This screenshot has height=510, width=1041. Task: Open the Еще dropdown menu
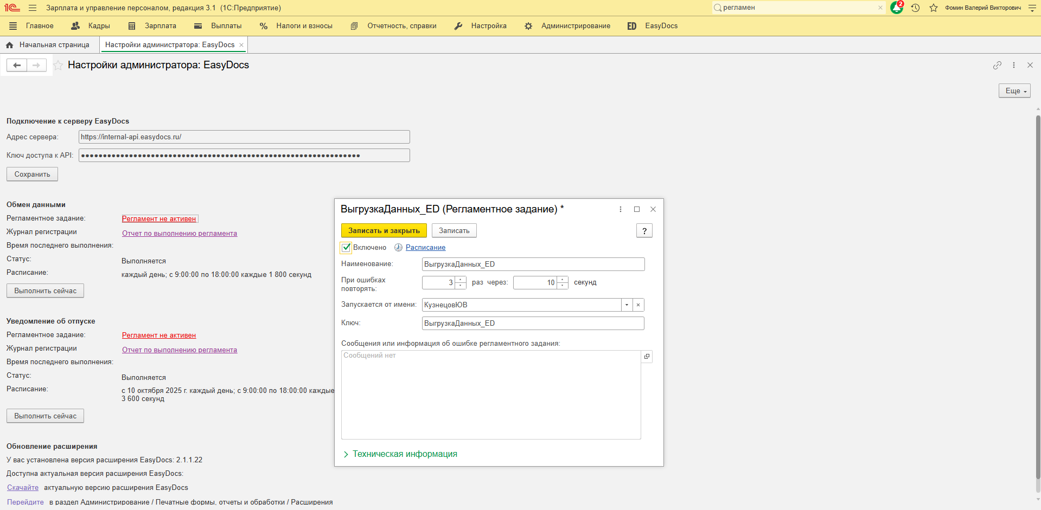pos(1014,91)
